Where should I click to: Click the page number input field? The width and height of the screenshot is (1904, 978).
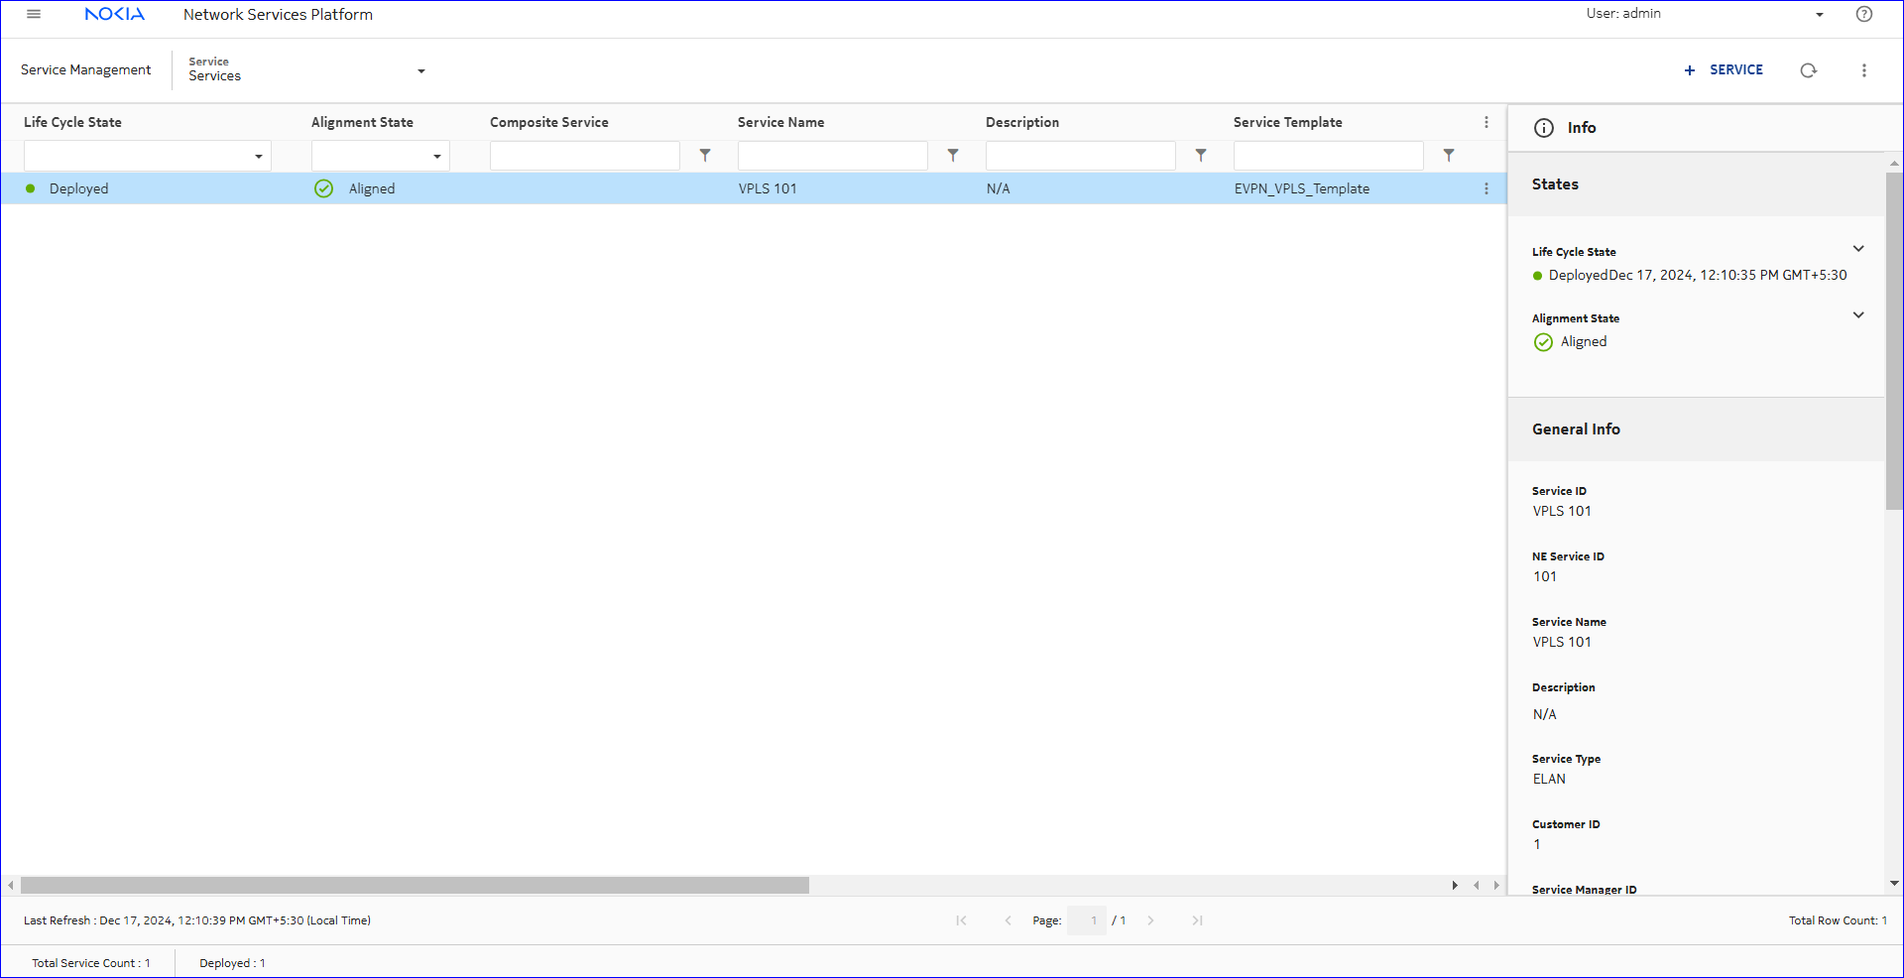pos(1086,920)
